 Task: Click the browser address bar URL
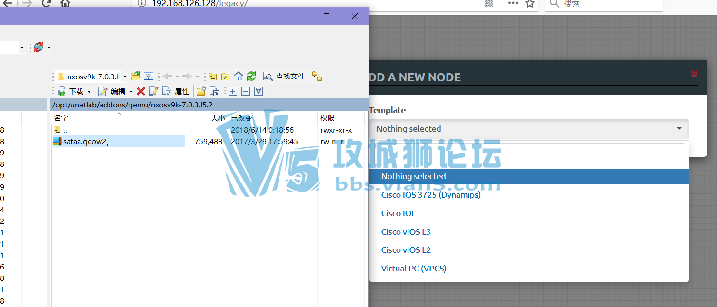coord(199,3)
